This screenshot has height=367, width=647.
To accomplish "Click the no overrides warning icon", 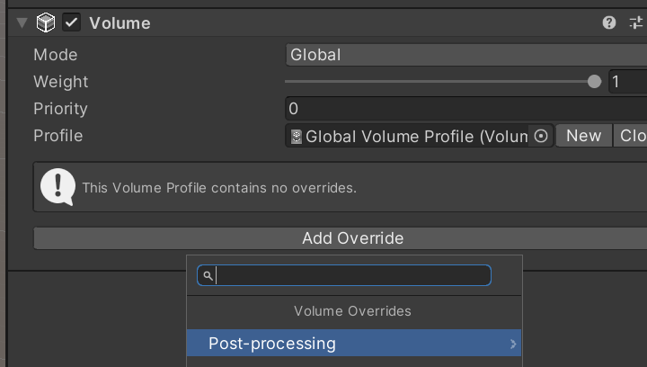I will (58, 187).
